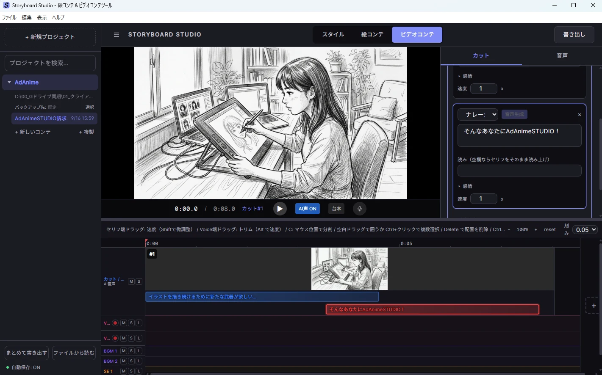Image resolution: width=602 pixels, height=375 pixels.
Task: Click the #1 cut badge on timeline
Action: tap(152, 254)
